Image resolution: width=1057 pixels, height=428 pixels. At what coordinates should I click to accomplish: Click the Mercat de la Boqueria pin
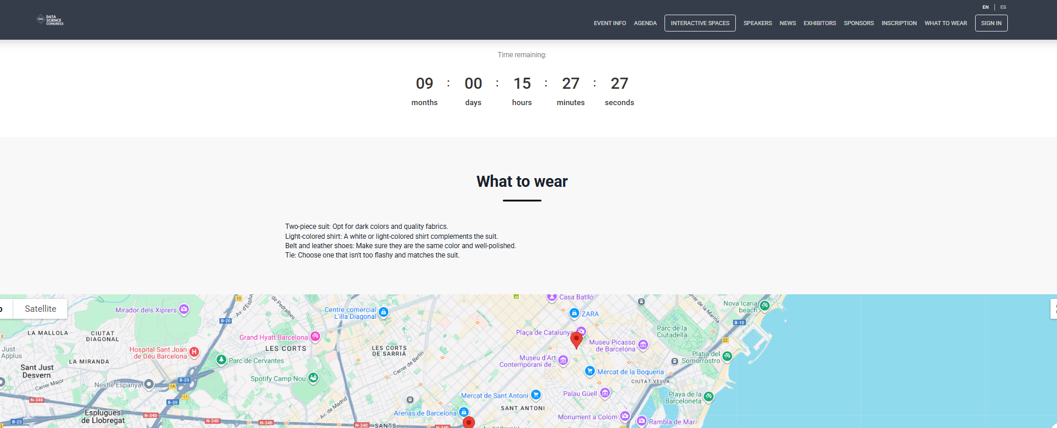pyautogui.click(x=590, y=371)
